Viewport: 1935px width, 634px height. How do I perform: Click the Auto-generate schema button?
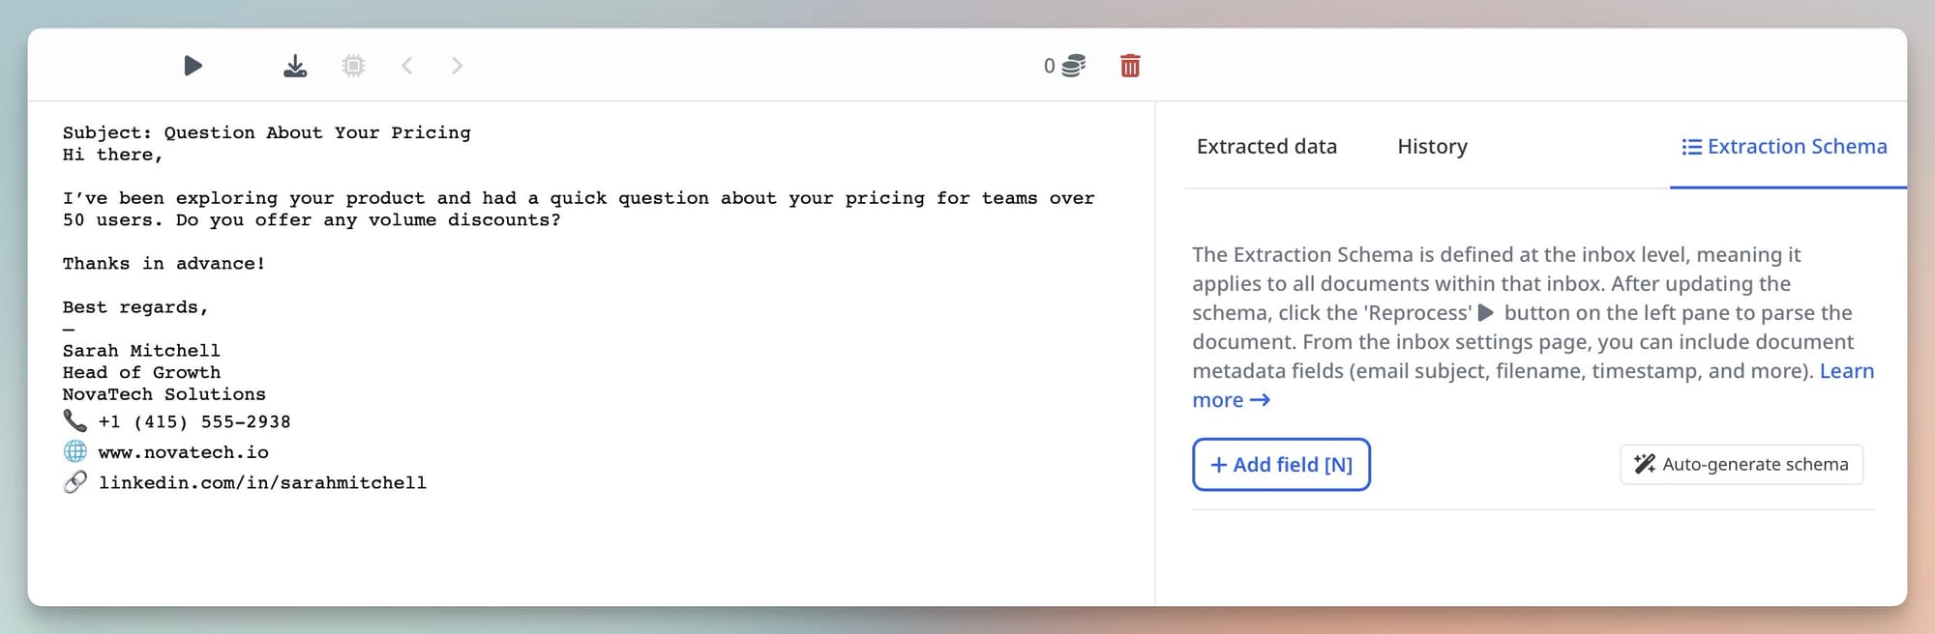pyautogui.click(x=1741, y=465)
